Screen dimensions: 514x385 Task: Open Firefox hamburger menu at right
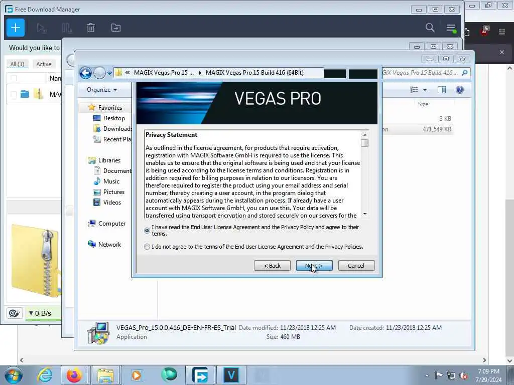(x=502, y=32)
